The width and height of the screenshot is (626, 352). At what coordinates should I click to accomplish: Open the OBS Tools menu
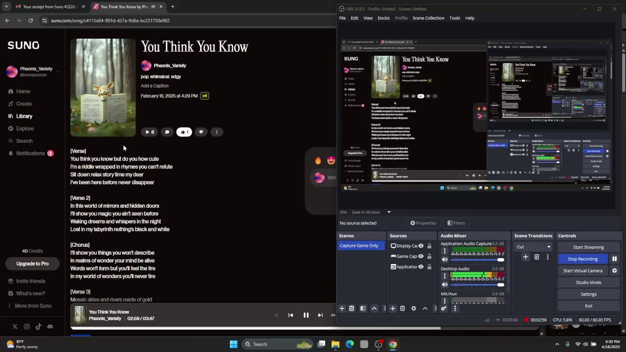[455, 18]
